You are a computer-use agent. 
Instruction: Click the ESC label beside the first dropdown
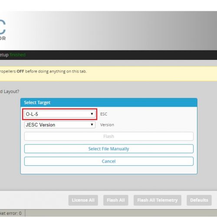[104, 114]
